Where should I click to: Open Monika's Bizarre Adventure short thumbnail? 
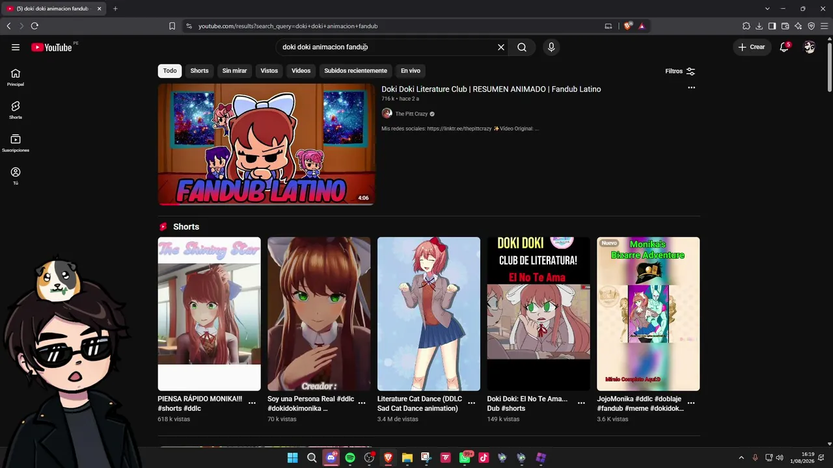click(648, 314)
